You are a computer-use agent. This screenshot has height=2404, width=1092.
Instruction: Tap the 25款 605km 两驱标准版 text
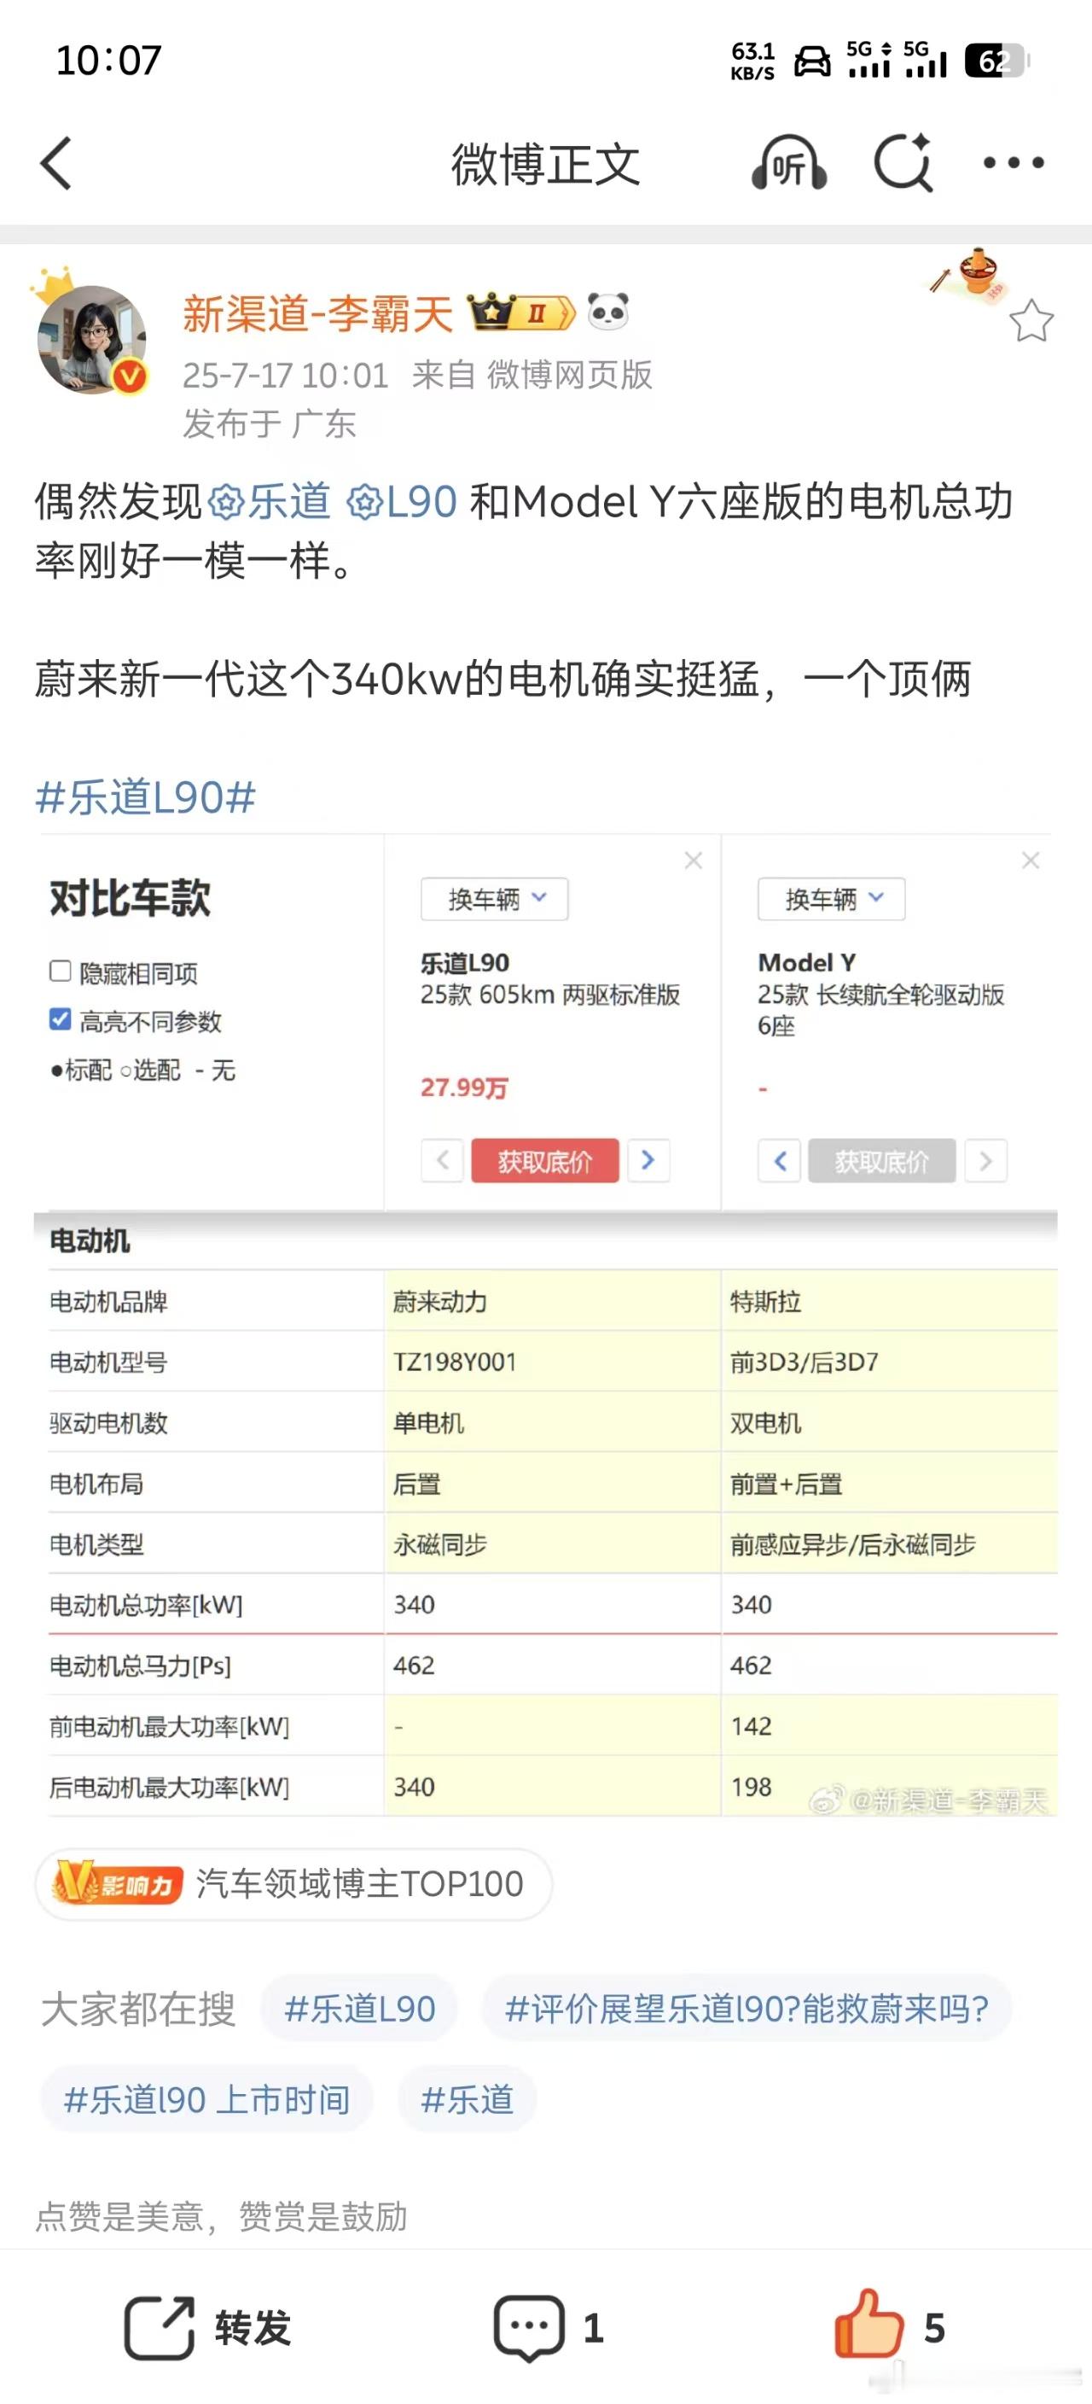[x=550, y=995]
